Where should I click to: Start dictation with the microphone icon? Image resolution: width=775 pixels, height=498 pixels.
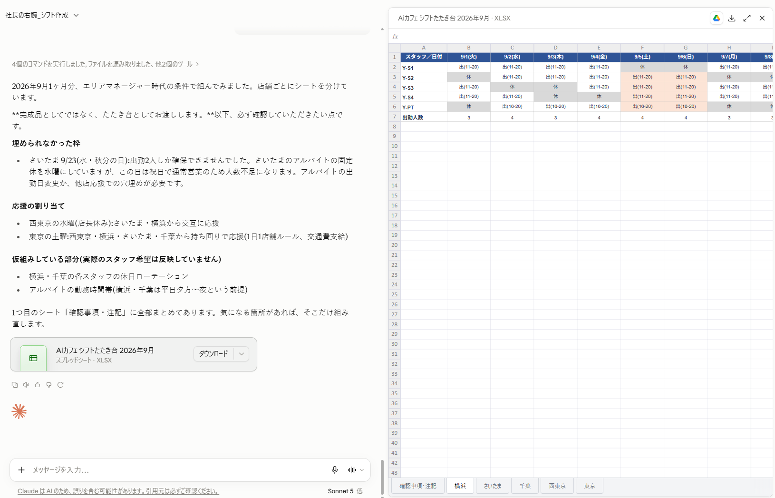pyautogui.click(x=335, y=470)
